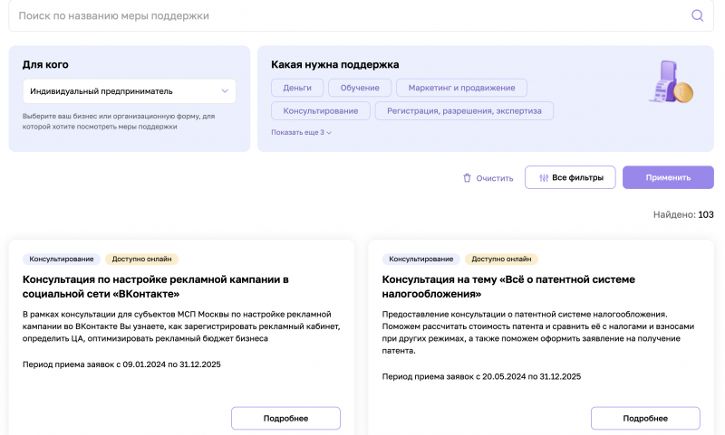Open Подробнее for the patent taxation consultation

pos(645,419)
